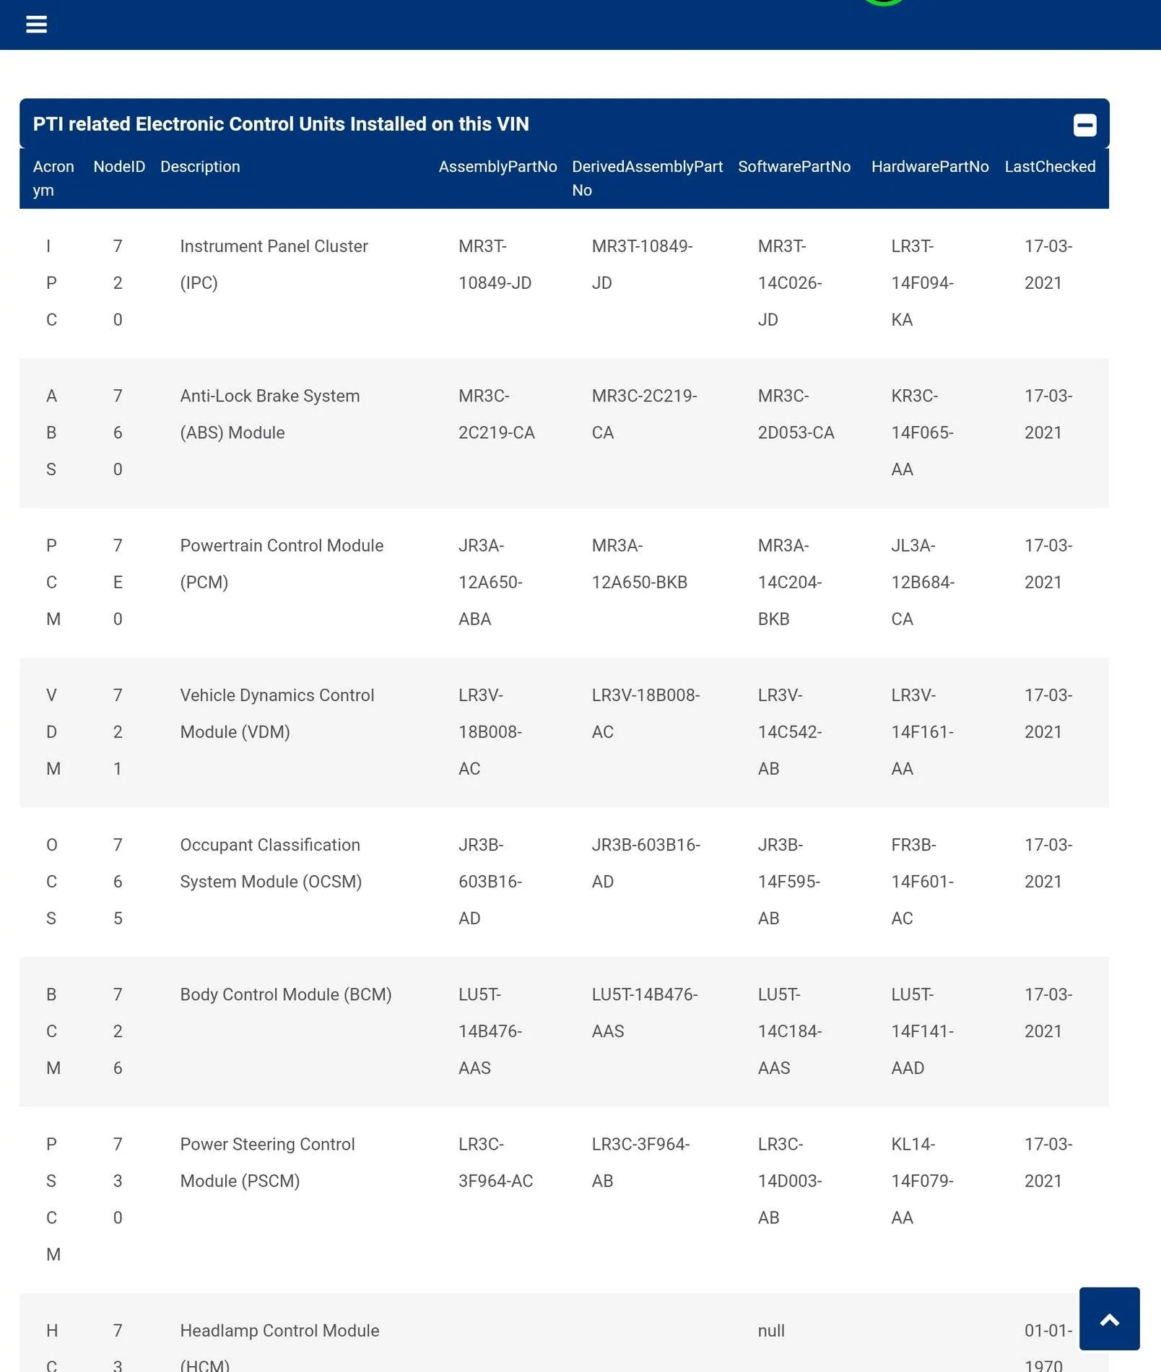Select the Instrument Panel Cluster row description

(274, 264)
